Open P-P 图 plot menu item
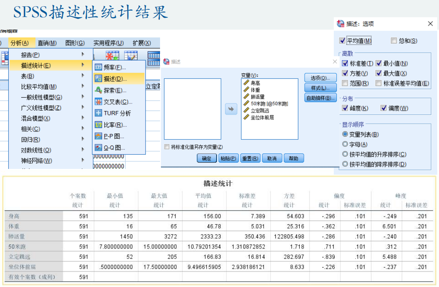The width and height of the screenshot is (439, 287). click(119, 136)
